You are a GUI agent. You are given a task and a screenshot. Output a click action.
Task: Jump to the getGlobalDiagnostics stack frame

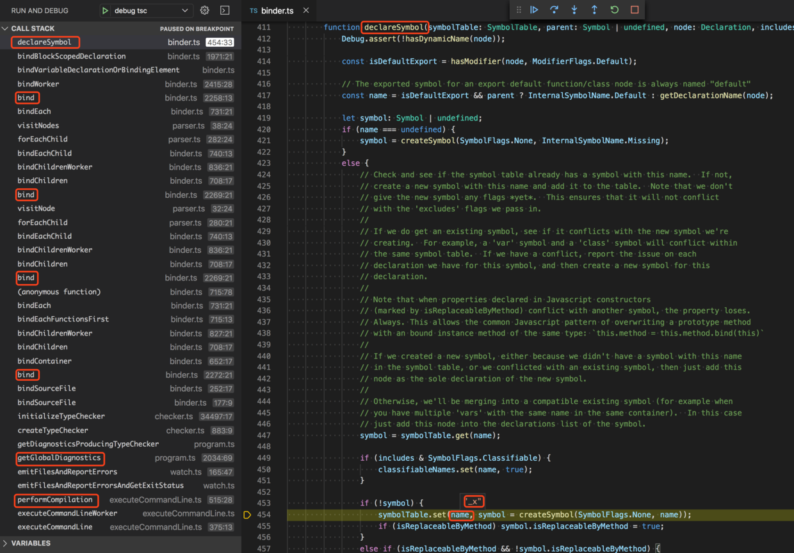click(59, 458)
